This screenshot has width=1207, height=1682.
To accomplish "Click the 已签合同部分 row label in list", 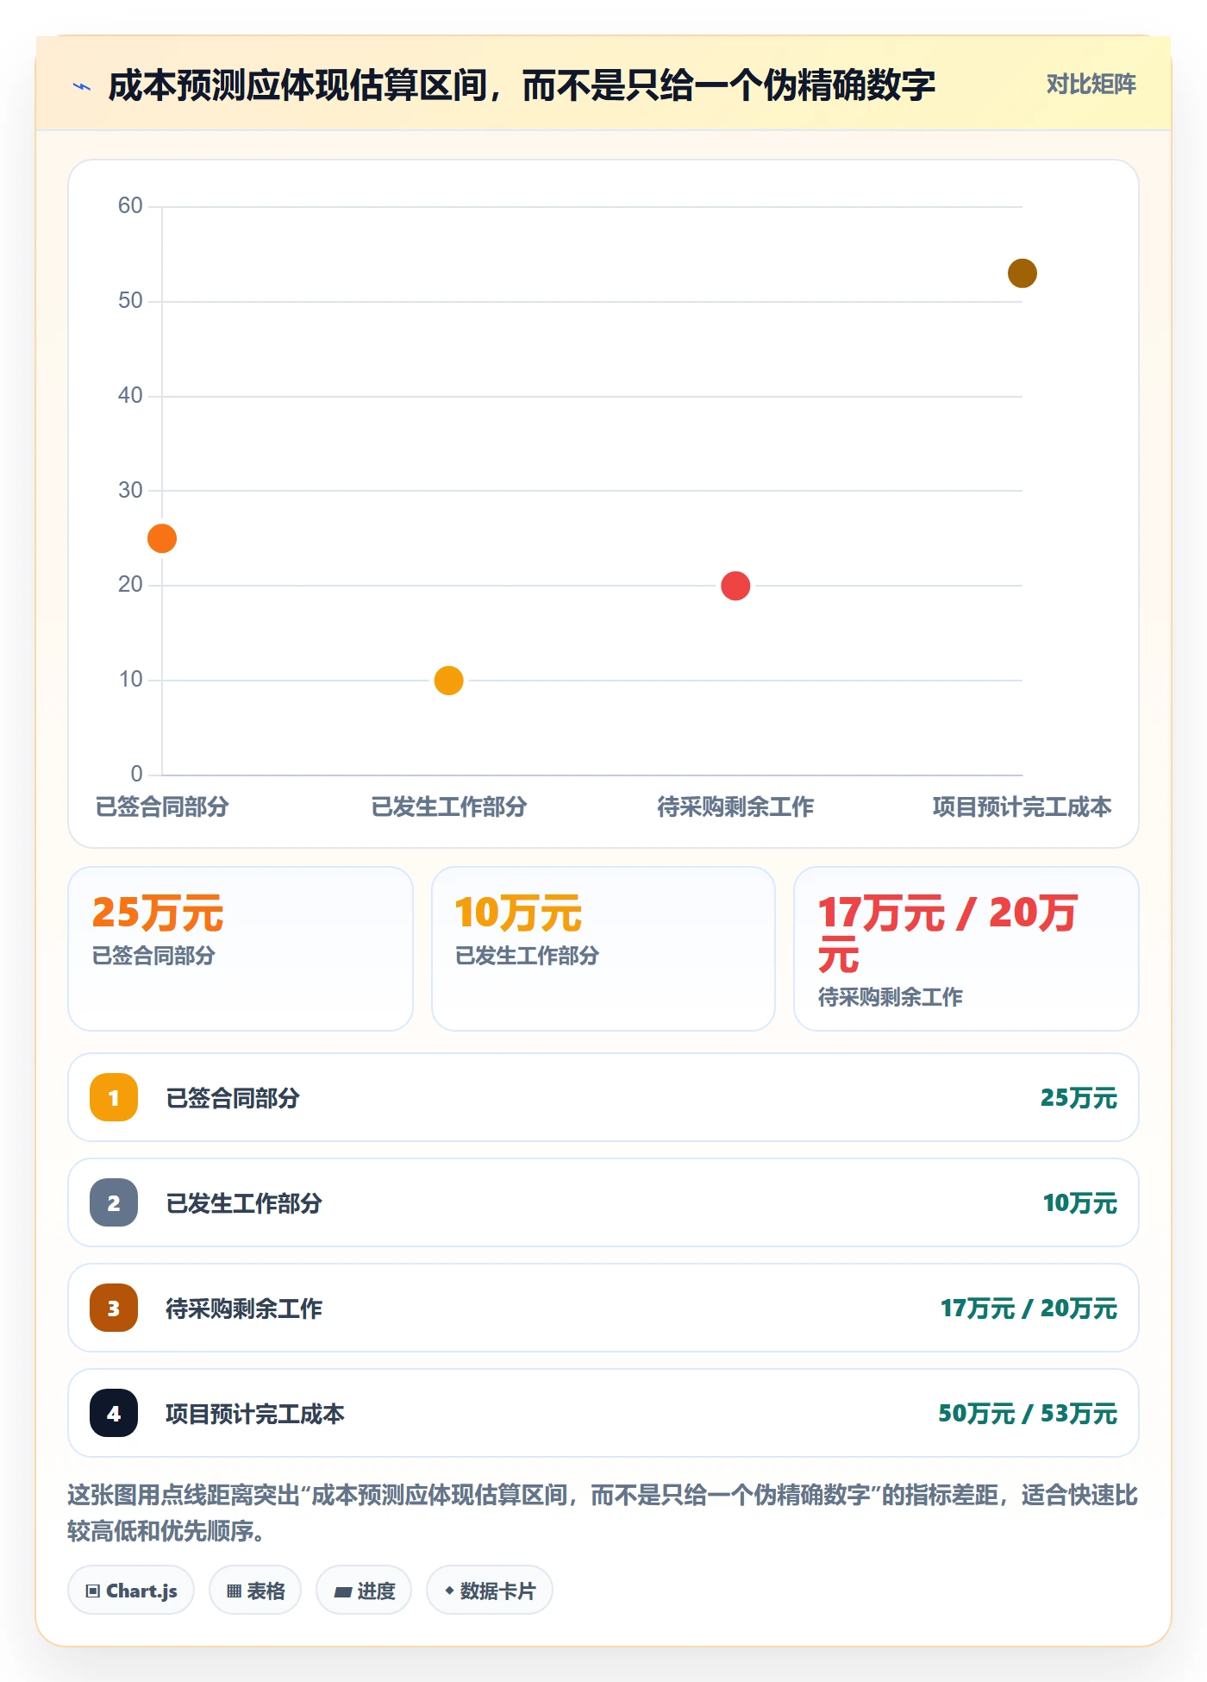I will click(x=233, y=1098).
